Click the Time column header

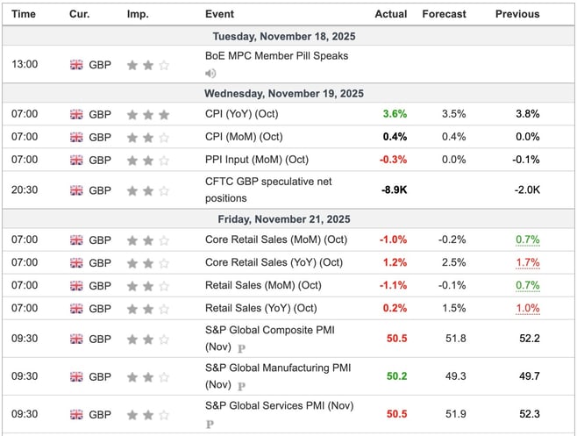click(25, 14)
